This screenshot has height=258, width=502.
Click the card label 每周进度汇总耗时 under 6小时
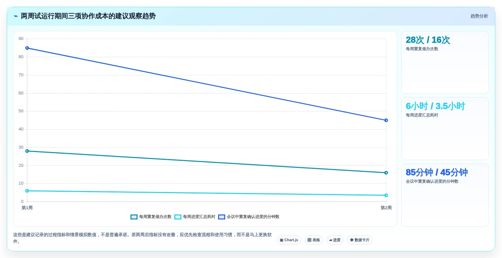click(422, 115)
